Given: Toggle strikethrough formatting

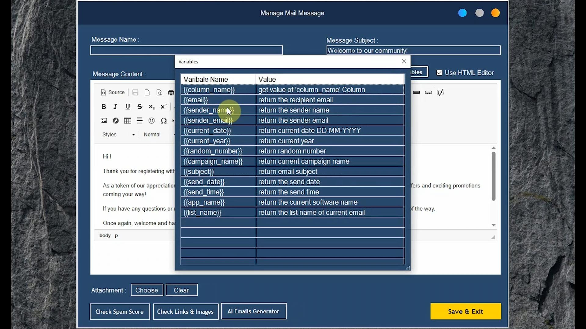Looking at the screenshot, I should tap(139, 106).
